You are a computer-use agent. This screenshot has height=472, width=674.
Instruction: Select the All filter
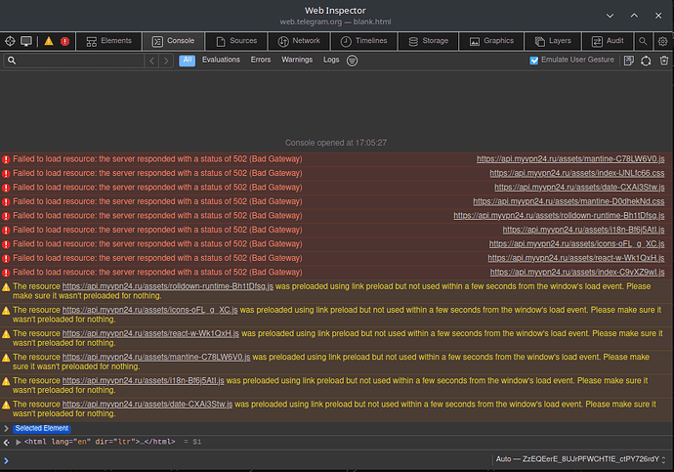[187, 61]
